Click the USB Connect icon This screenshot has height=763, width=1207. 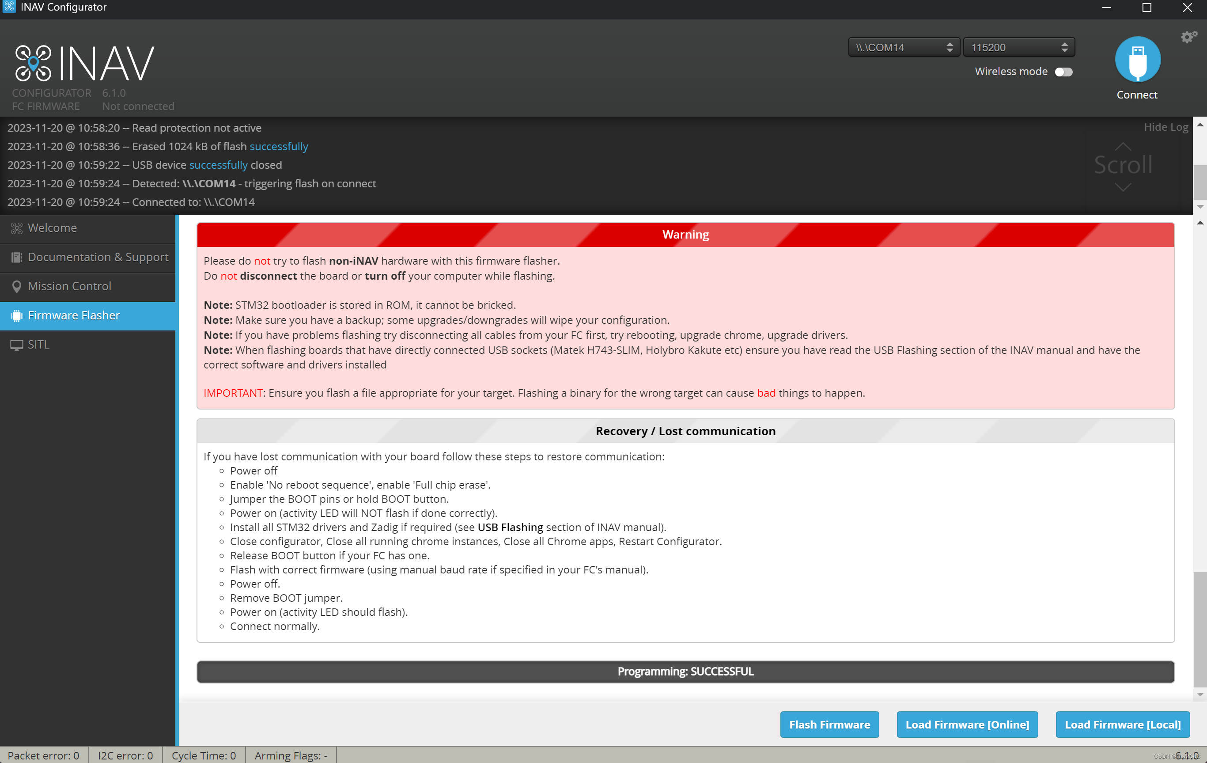point(1137,60)
